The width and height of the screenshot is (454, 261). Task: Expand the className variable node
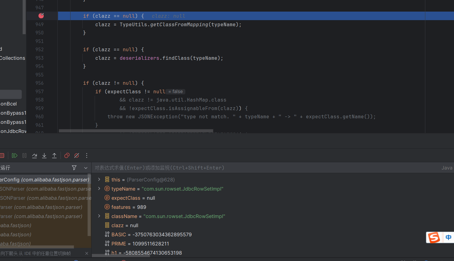99,216
